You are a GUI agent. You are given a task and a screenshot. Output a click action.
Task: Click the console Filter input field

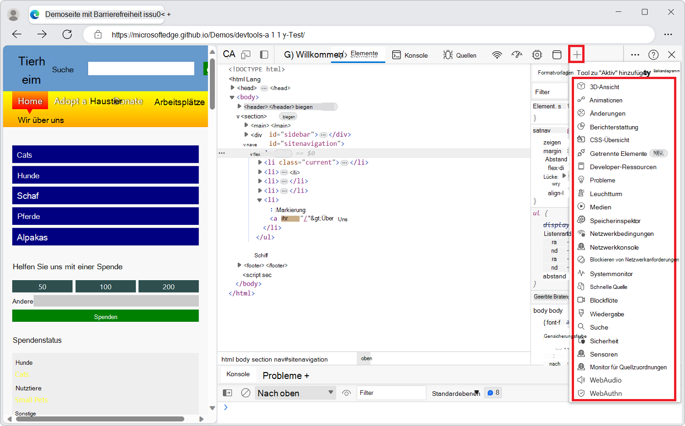tap(391, 393)
